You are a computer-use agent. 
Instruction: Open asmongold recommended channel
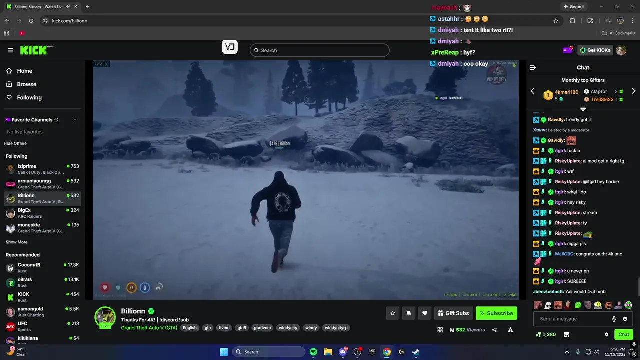coord(42,312)
